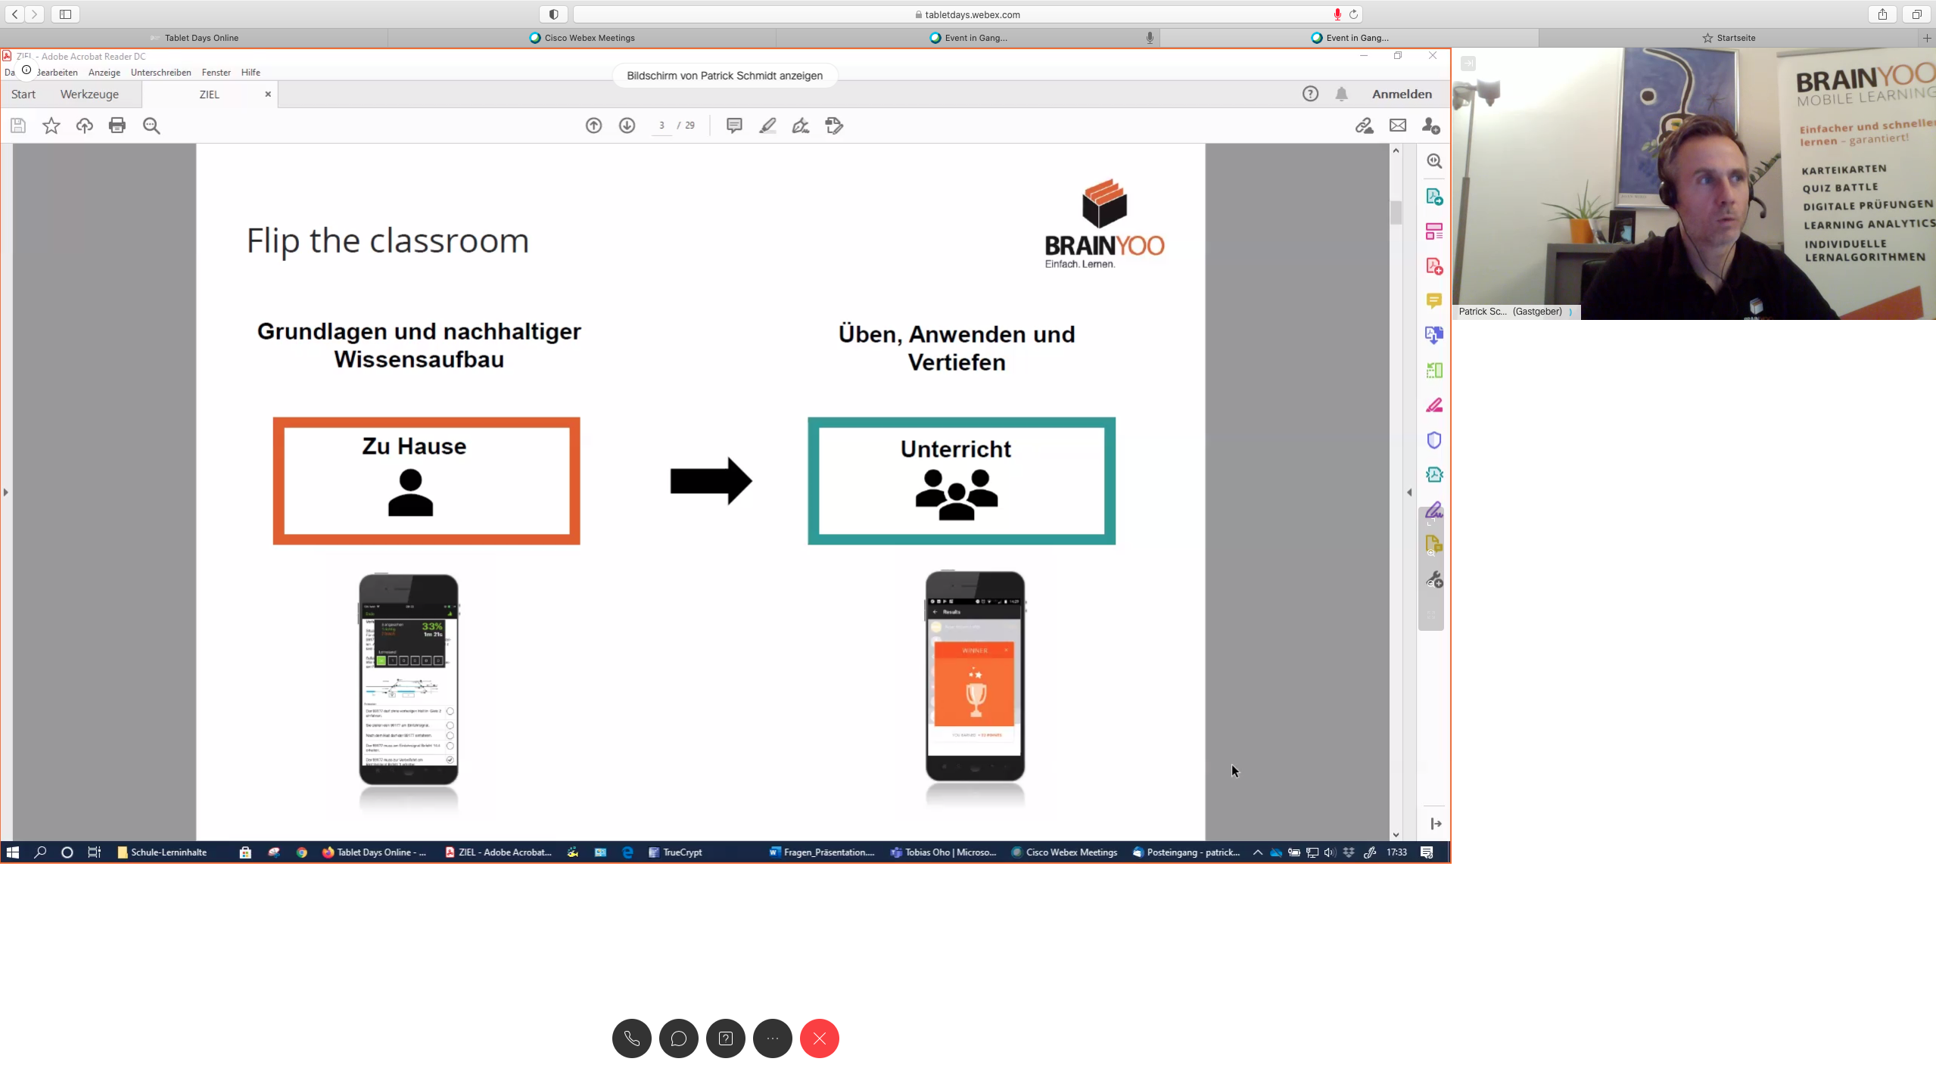This screenshot has width=1936, height=1071.
Task: Toggle the Safari sidebar button
Action: pyautogui.click(x=65, y=14)
